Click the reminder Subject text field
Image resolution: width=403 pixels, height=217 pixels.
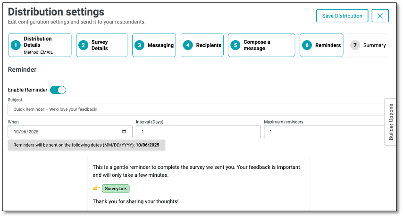tap(196, 109)
